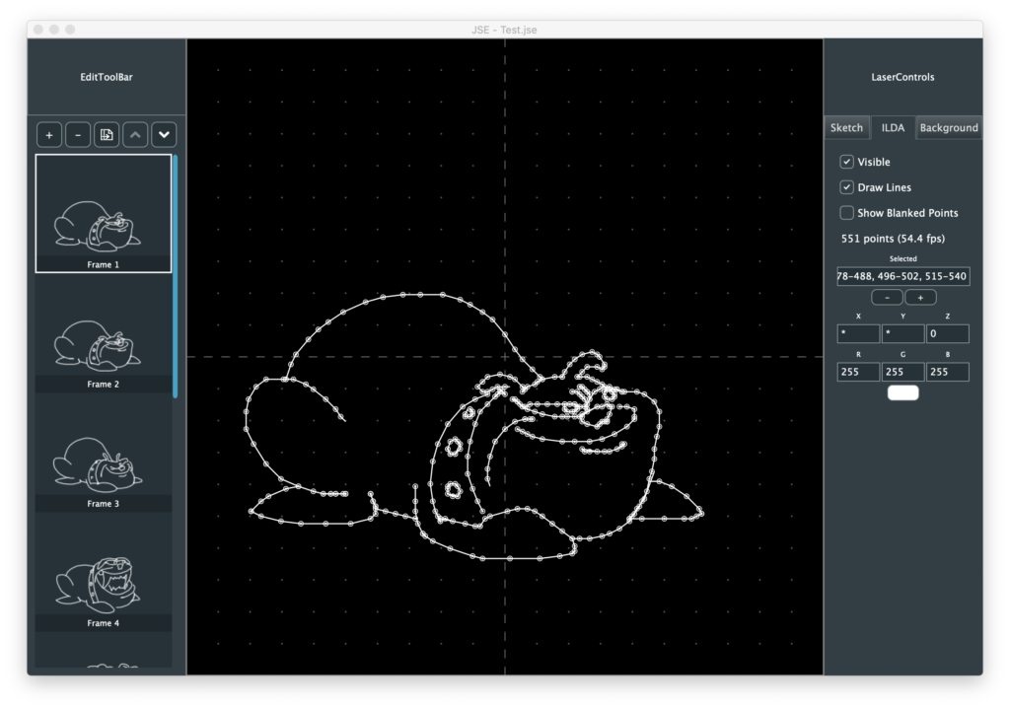Click the minus button under Selected points
Screen dimensions: 1010x709
[886, 297]
